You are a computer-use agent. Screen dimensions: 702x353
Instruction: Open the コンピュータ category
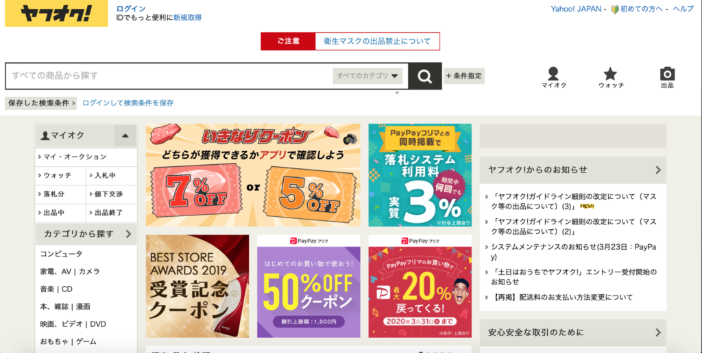(x=61, y=254)
